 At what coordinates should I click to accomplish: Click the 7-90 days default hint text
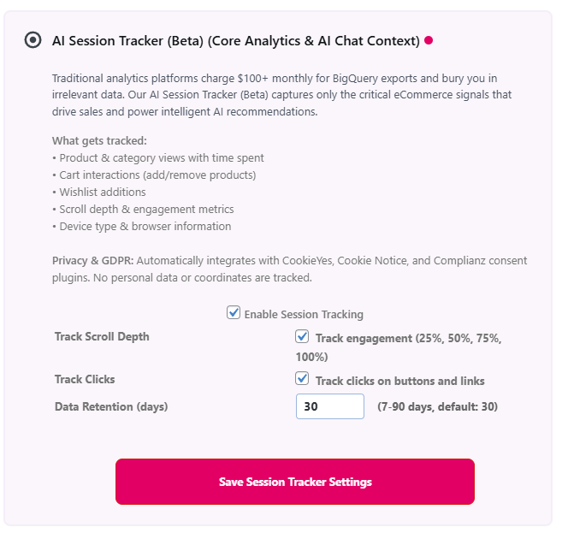[x=437, y=406]
